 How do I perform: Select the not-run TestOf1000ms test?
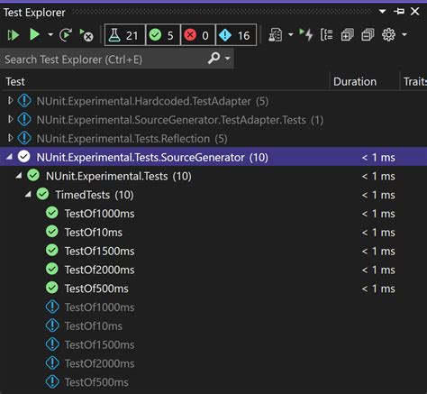point(213,307)
